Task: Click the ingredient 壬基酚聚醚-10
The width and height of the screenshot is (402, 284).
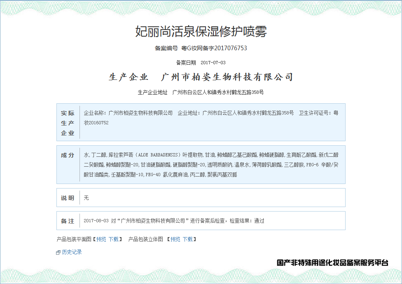Action: point(127,175)
